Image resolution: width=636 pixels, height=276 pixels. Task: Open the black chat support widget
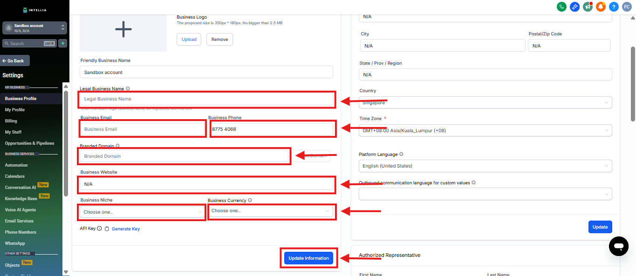click(618, 246)
